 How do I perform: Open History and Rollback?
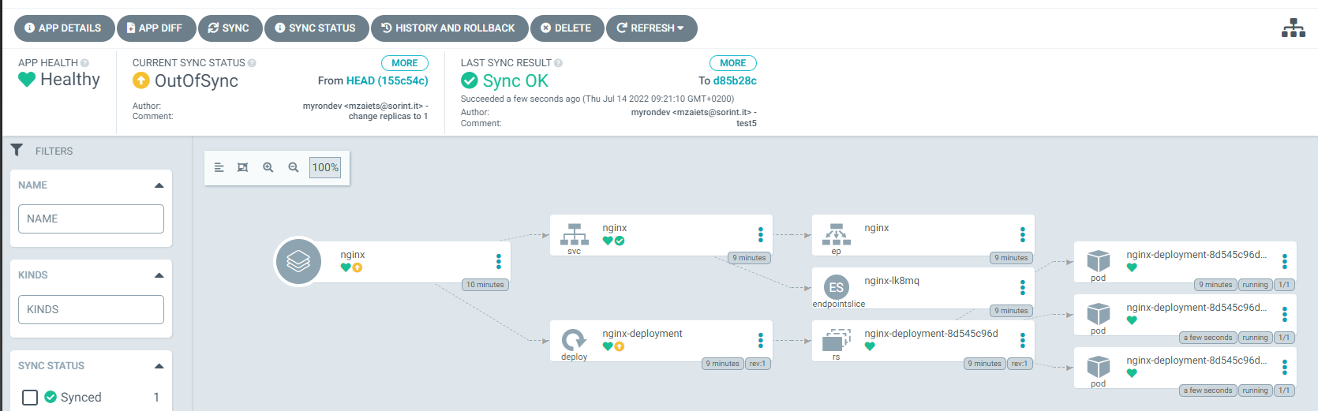pyautogui.click(x=449, y=28)
